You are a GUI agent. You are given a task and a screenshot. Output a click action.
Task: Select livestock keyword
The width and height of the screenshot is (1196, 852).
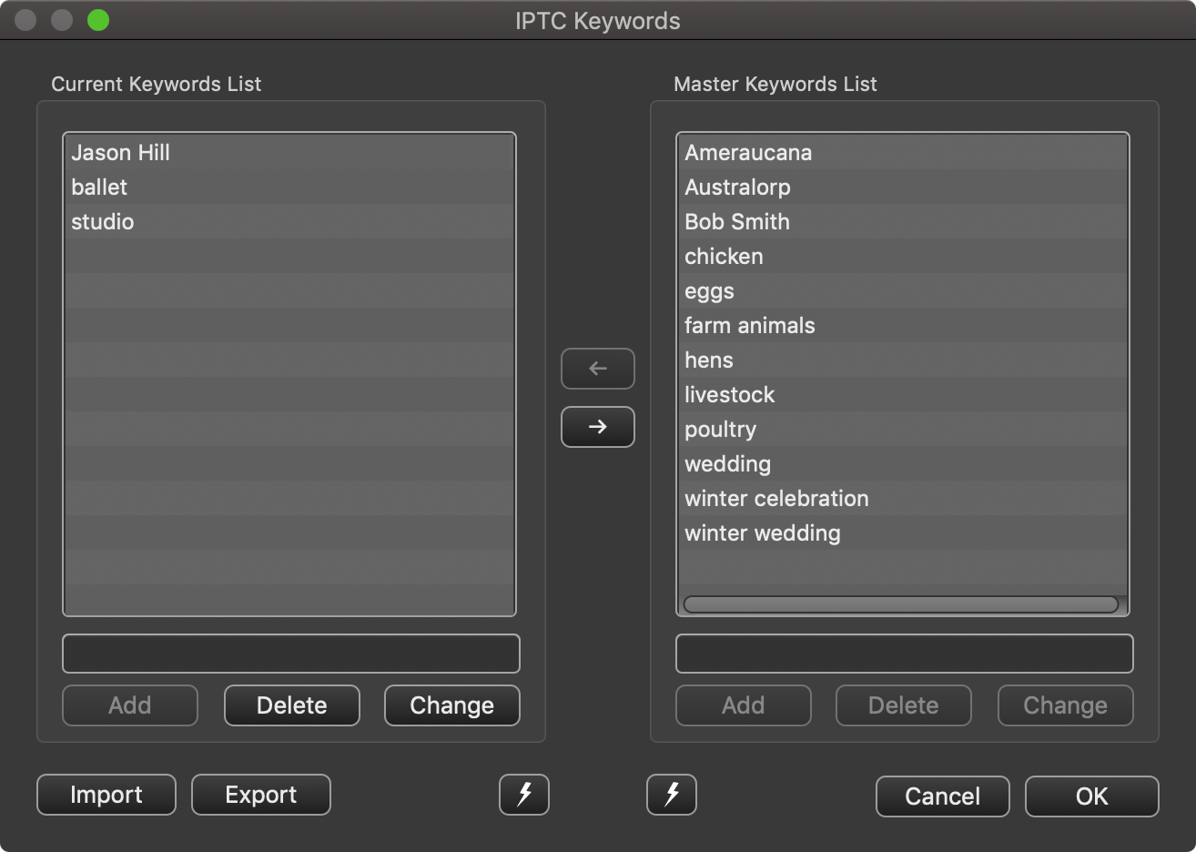tap(903, 394)
